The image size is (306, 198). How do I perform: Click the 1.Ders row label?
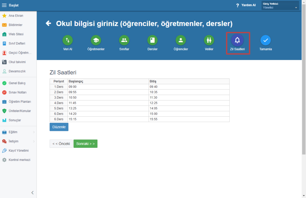(x=59, y=87)
